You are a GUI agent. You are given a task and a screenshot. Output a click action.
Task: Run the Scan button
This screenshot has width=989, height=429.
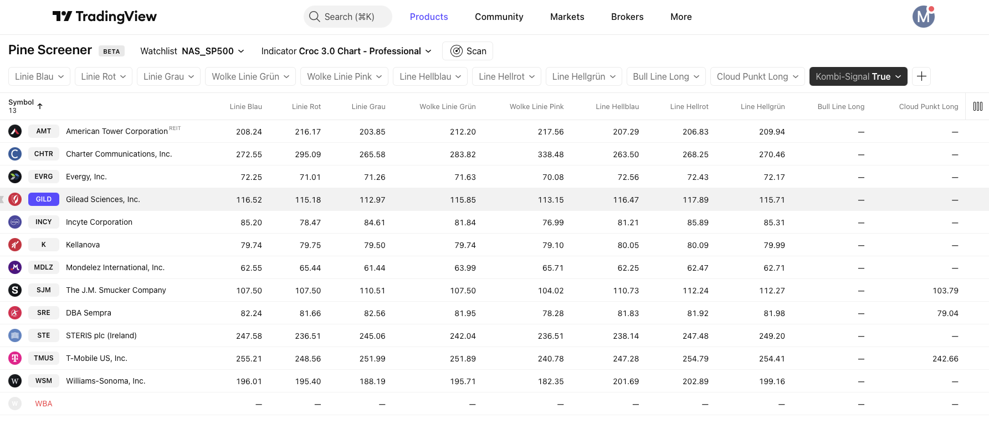click(468, 51)
